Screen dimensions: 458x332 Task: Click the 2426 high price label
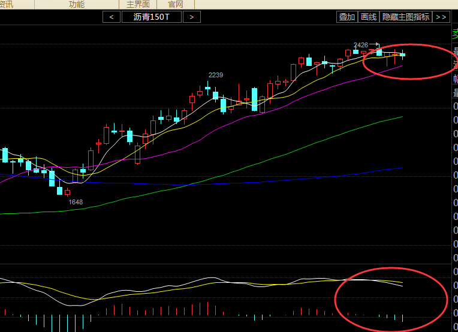[361, 45]
